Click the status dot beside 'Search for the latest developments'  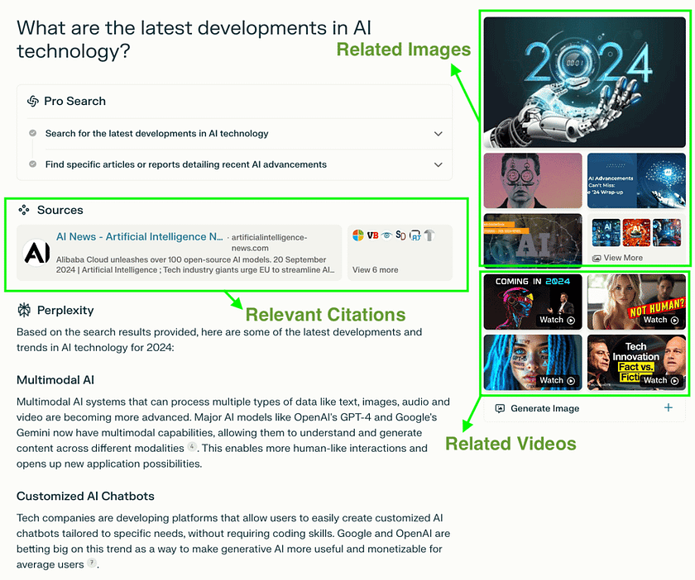(32, 133)
